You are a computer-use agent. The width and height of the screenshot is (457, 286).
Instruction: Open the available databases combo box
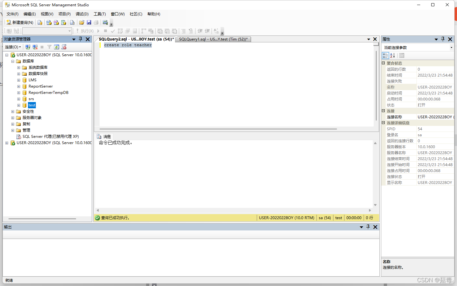coord(47,31)
